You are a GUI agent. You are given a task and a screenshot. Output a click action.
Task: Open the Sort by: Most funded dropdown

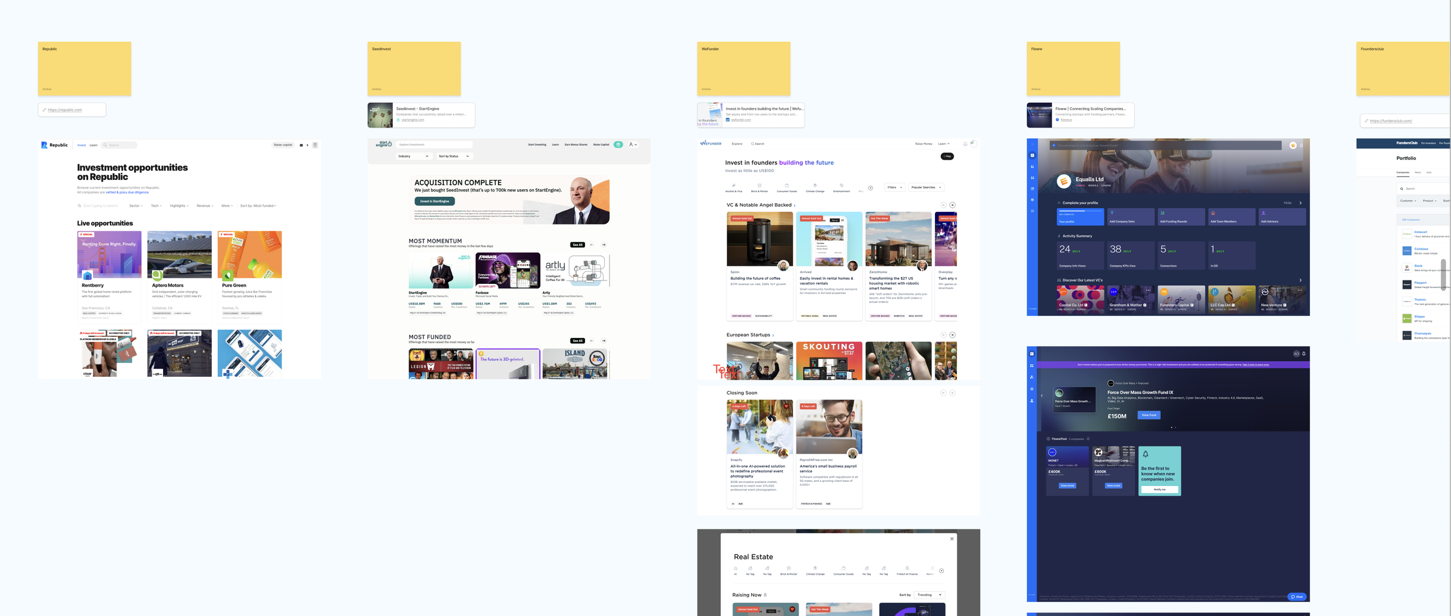(x=258, y=206)
